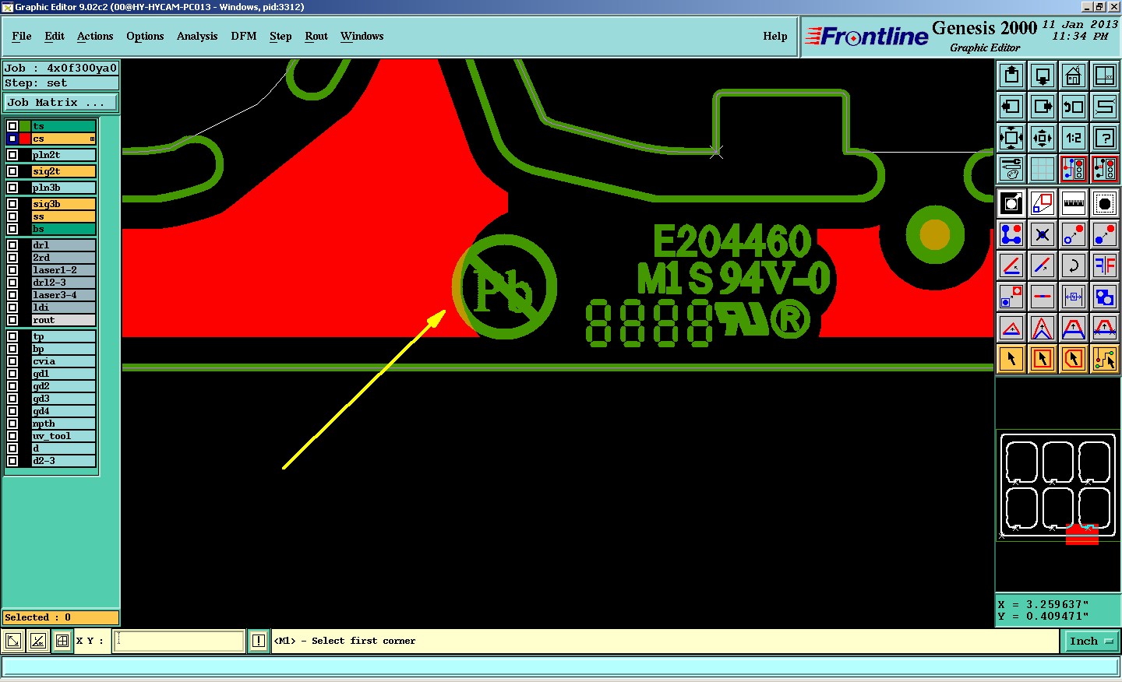Toggle visibility checkbox for layer drl

[12, 245]
